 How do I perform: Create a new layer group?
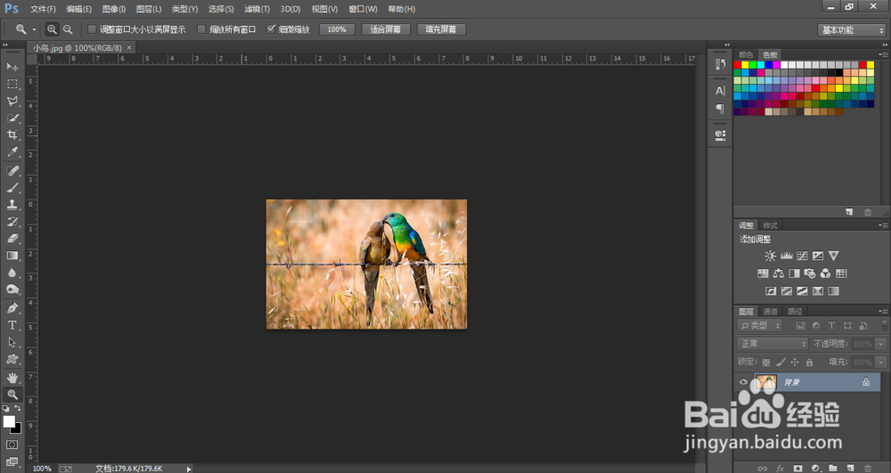832,469
